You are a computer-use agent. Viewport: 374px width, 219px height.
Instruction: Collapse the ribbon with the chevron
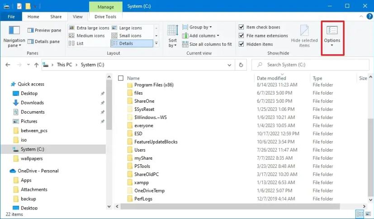point(361,16)
